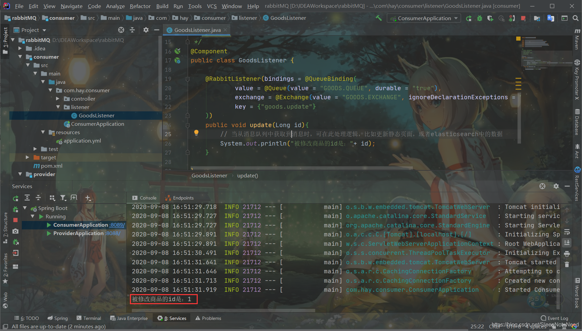Open the ConsumerApplication run configuration dropdown
This screenshot has width=582, height=331.
click(424, 18)
